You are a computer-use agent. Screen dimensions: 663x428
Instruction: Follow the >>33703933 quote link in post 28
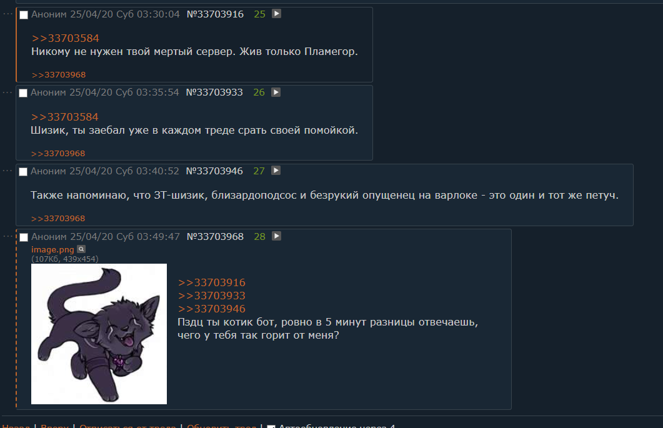[211, 295]
